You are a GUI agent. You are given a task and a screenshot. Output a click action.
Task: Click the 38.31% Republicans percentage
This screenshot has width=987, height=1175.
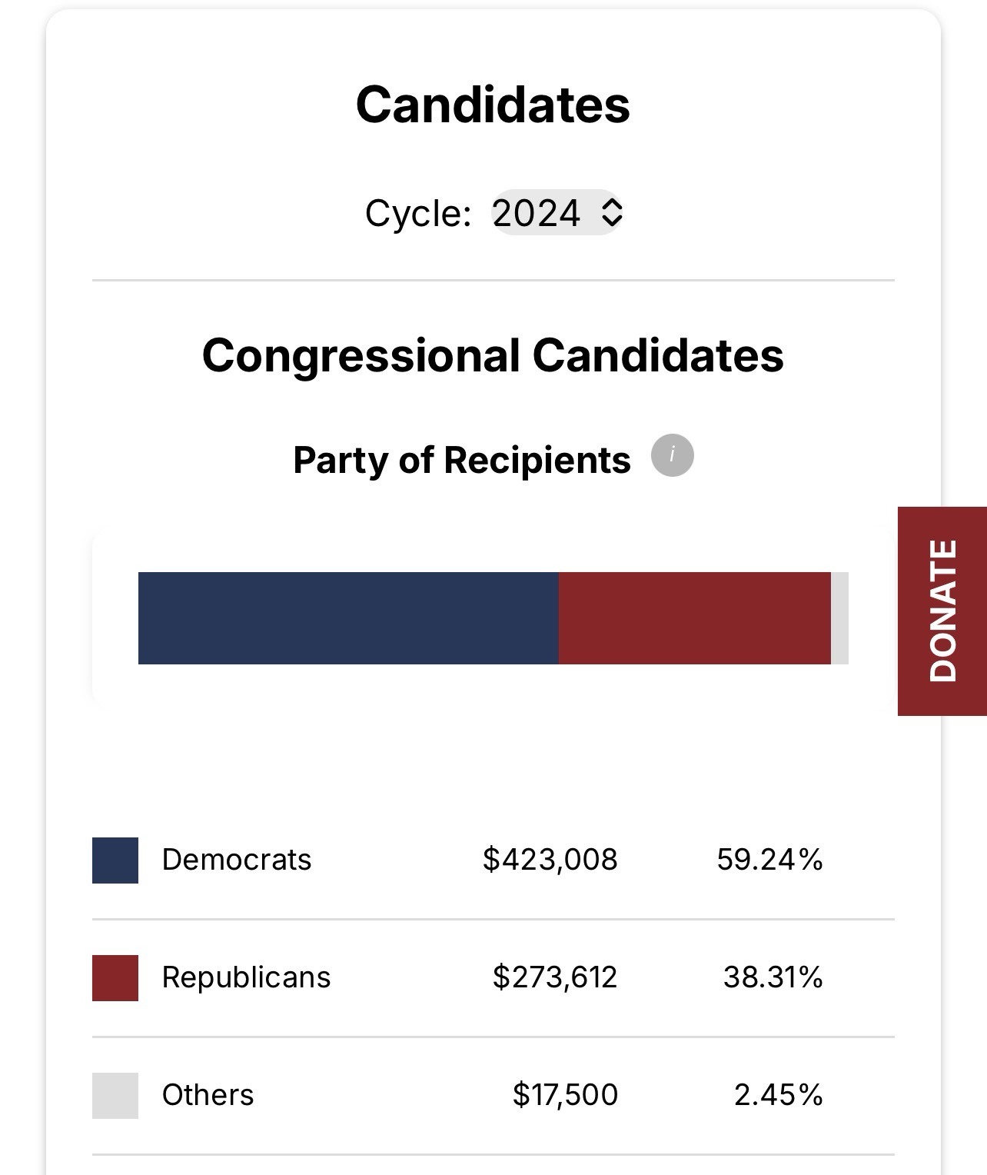(x=773, y=977)
